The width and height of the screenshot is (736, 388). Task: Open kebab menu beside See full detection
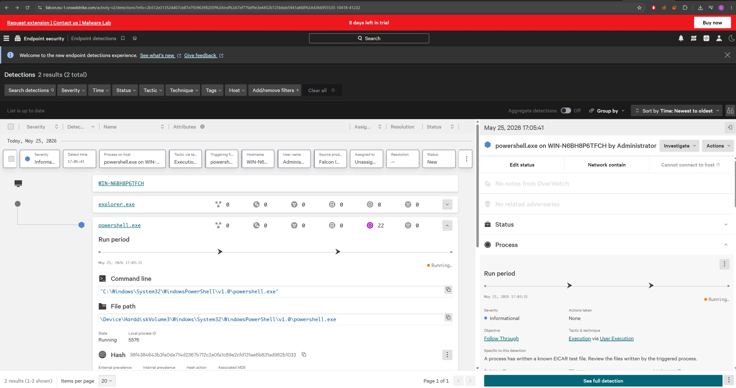tap(729, 381)
